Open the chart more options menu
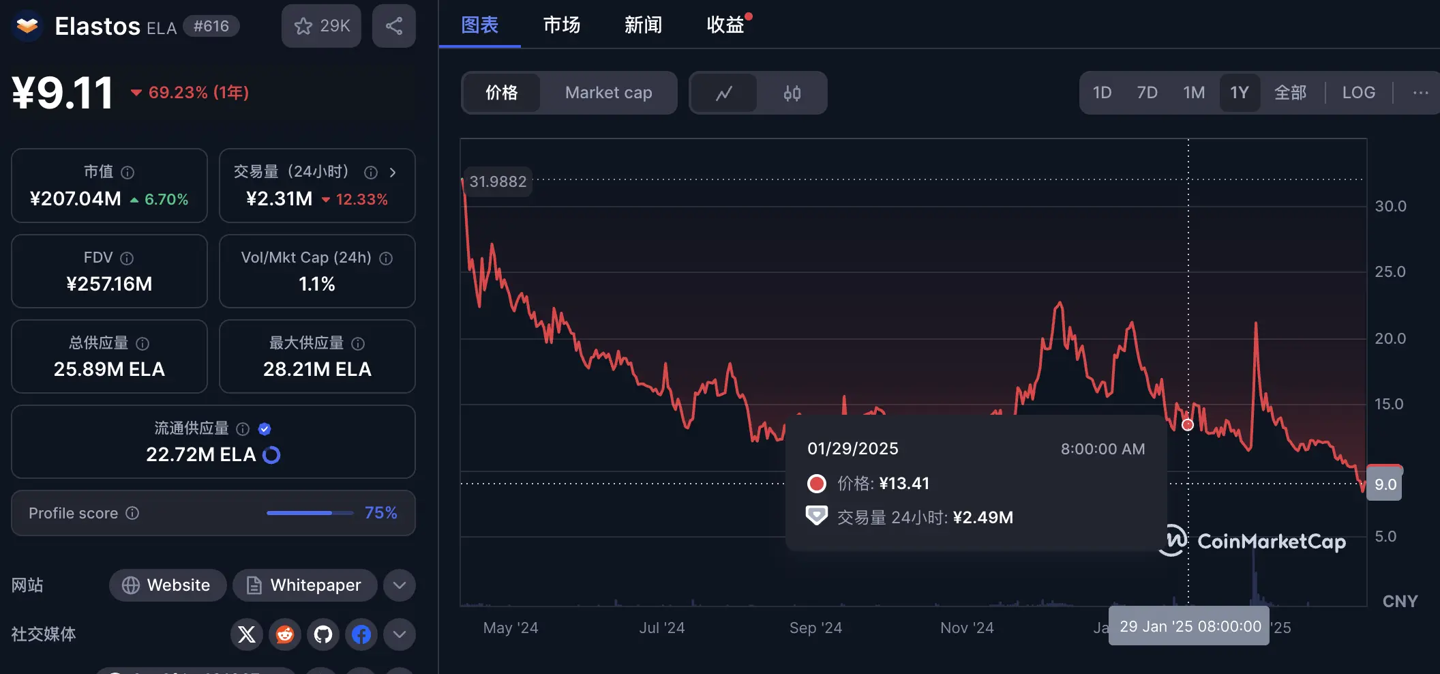 tap(1420, 93)
